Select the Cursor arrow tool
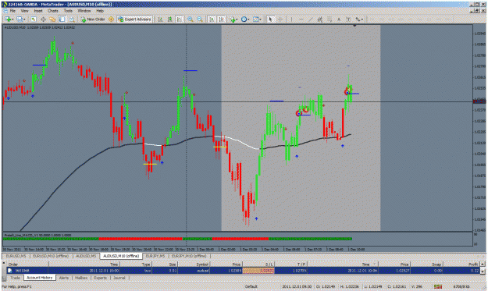 click(x=270, y=20)
